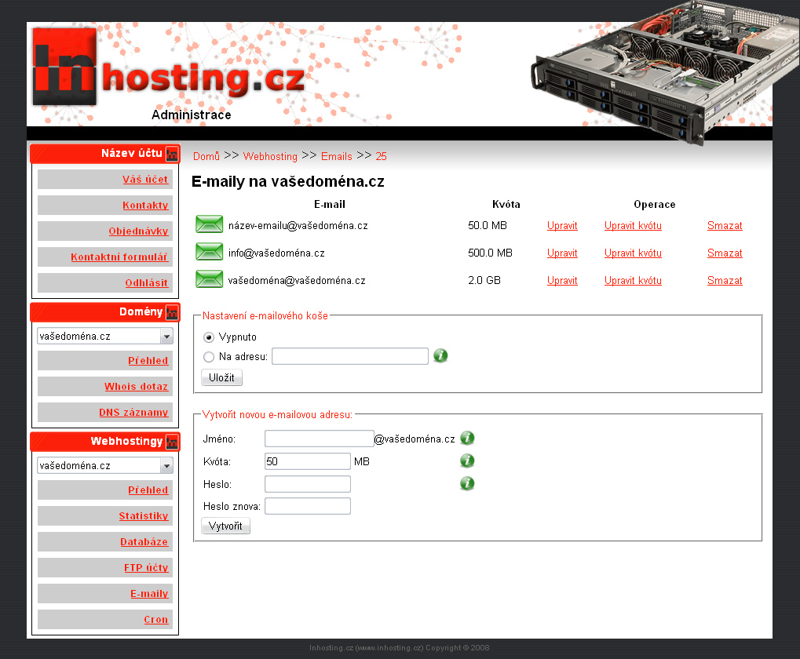Viewport: 800px width, 659px height.
Task: Click the Heslo password field
Action: pyautogui.click(x=308, y=484)
